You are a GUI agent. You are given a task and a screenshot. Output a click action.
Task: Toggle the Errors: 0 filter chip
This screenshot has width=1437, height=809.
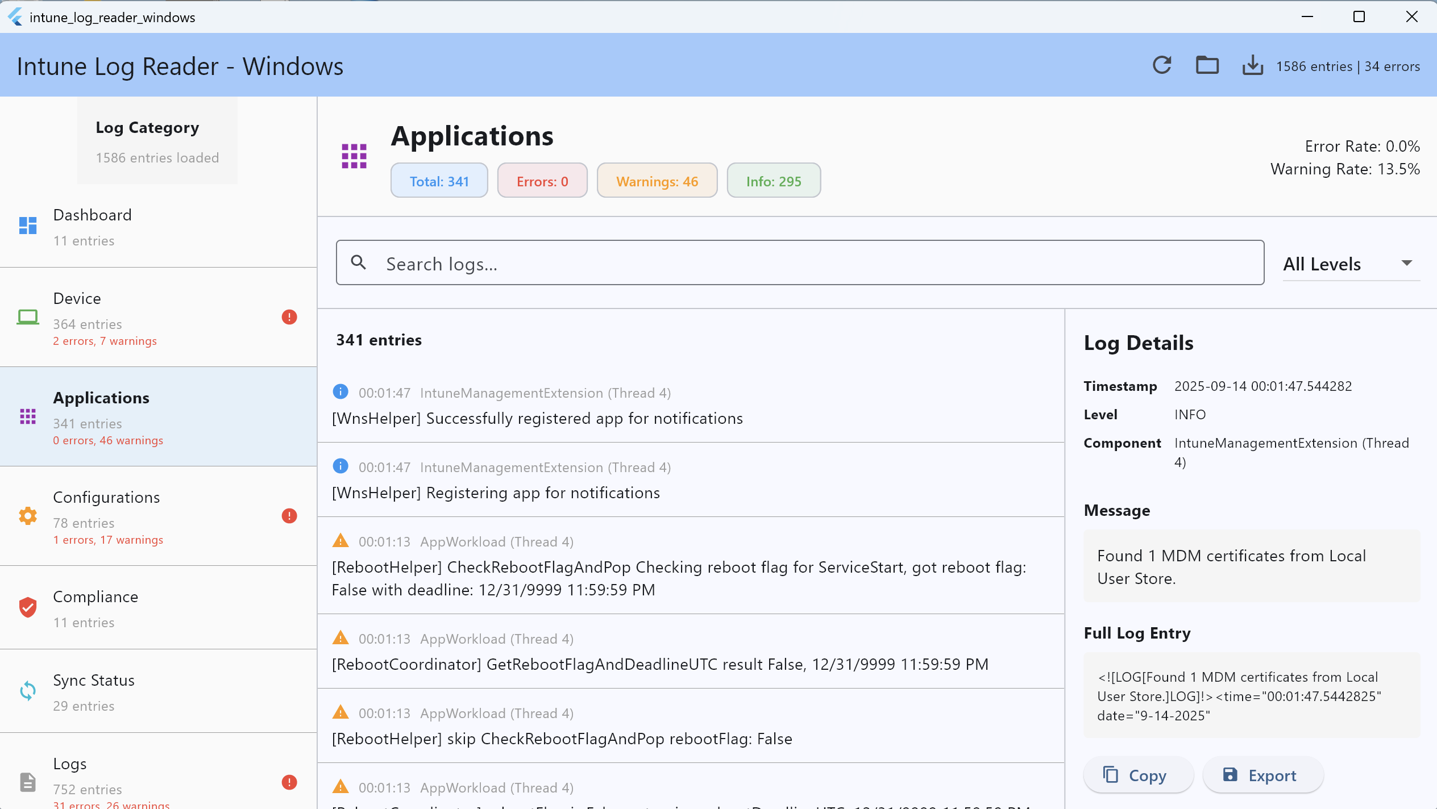click(542, 180)
